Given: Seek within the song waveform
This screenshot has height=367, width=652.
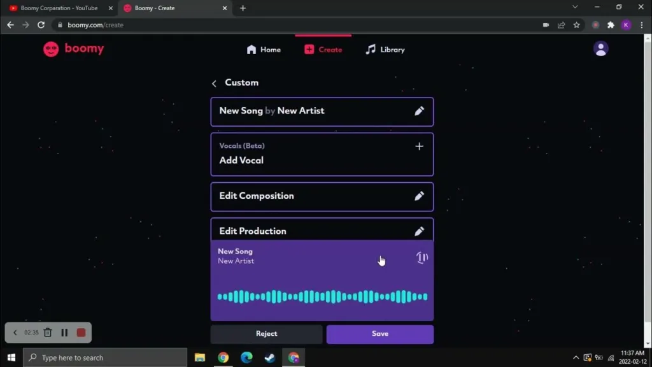Looking at the screenshot, I should (322, 296).
